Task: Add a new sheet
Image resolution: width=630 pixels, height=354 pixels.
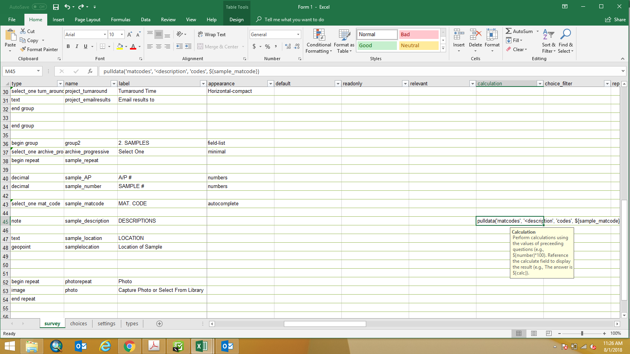Action: tap(159, 324)
